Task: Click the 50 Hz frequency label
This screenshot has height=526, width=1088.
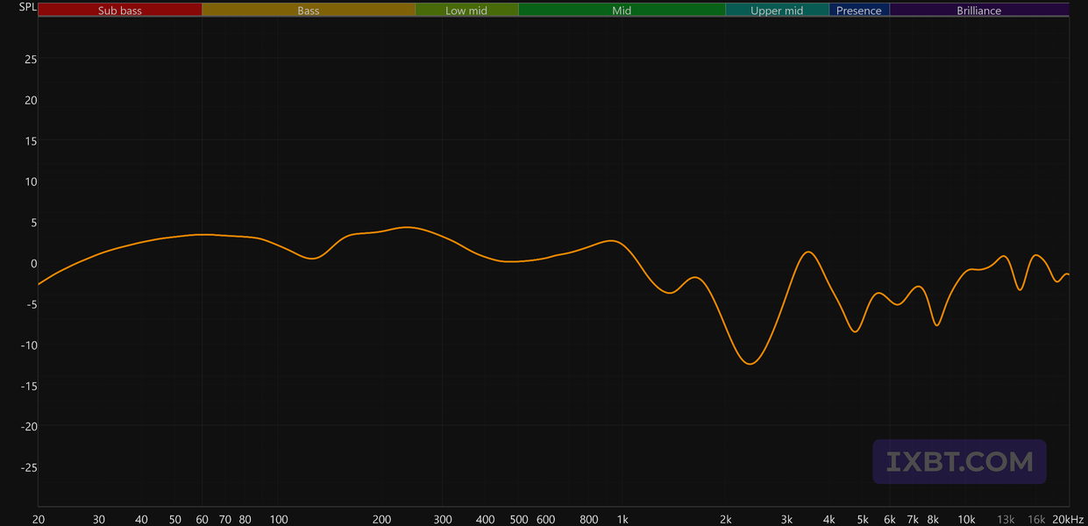Action: [x=175, y=519]
